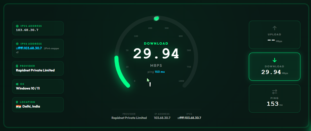Image resolution: width=311 pixels, height=131 pixels.
Task: Click the MBPS unit label in gauge
Action: [156, 66]
